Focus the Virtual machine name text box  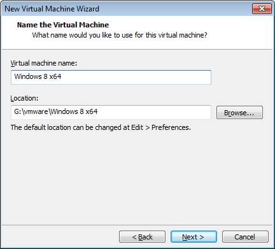(x=111, y=77)
